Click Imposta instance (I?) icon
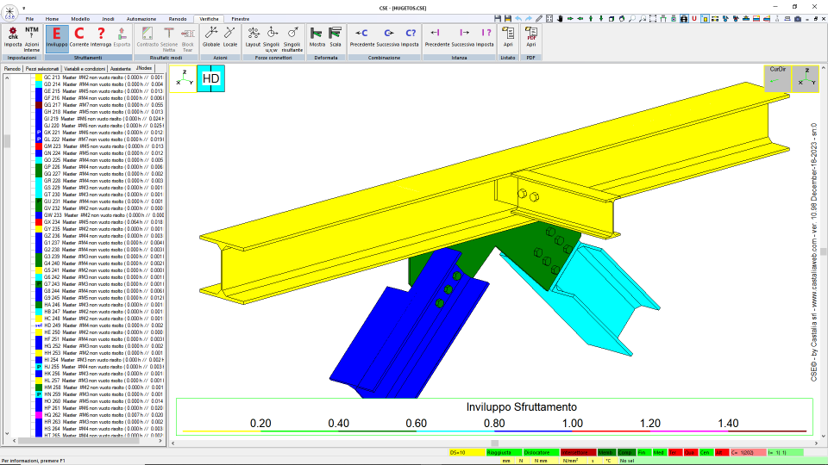828x465 pixels. pos(485,37)
